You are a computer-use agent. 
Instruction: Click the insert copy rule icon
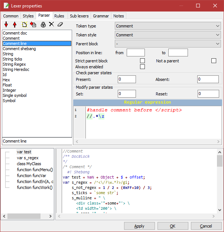point(33,24)
